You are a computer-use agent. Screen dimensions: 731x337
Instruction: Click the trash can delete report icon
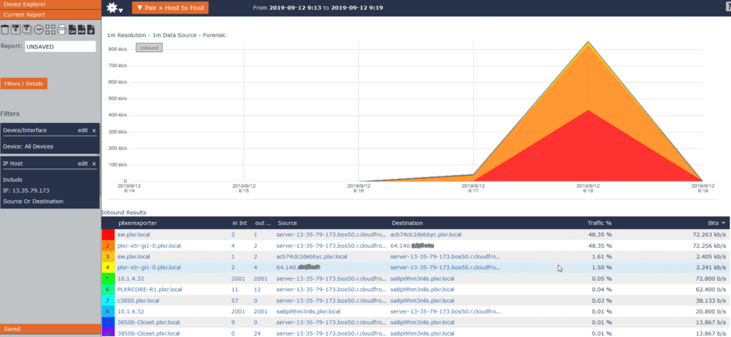(x=5, y=30)
